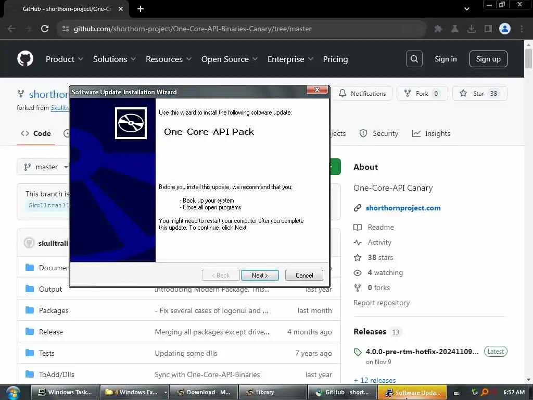Open the Tests folder
The image size is (533, 400).
point(46,354)
